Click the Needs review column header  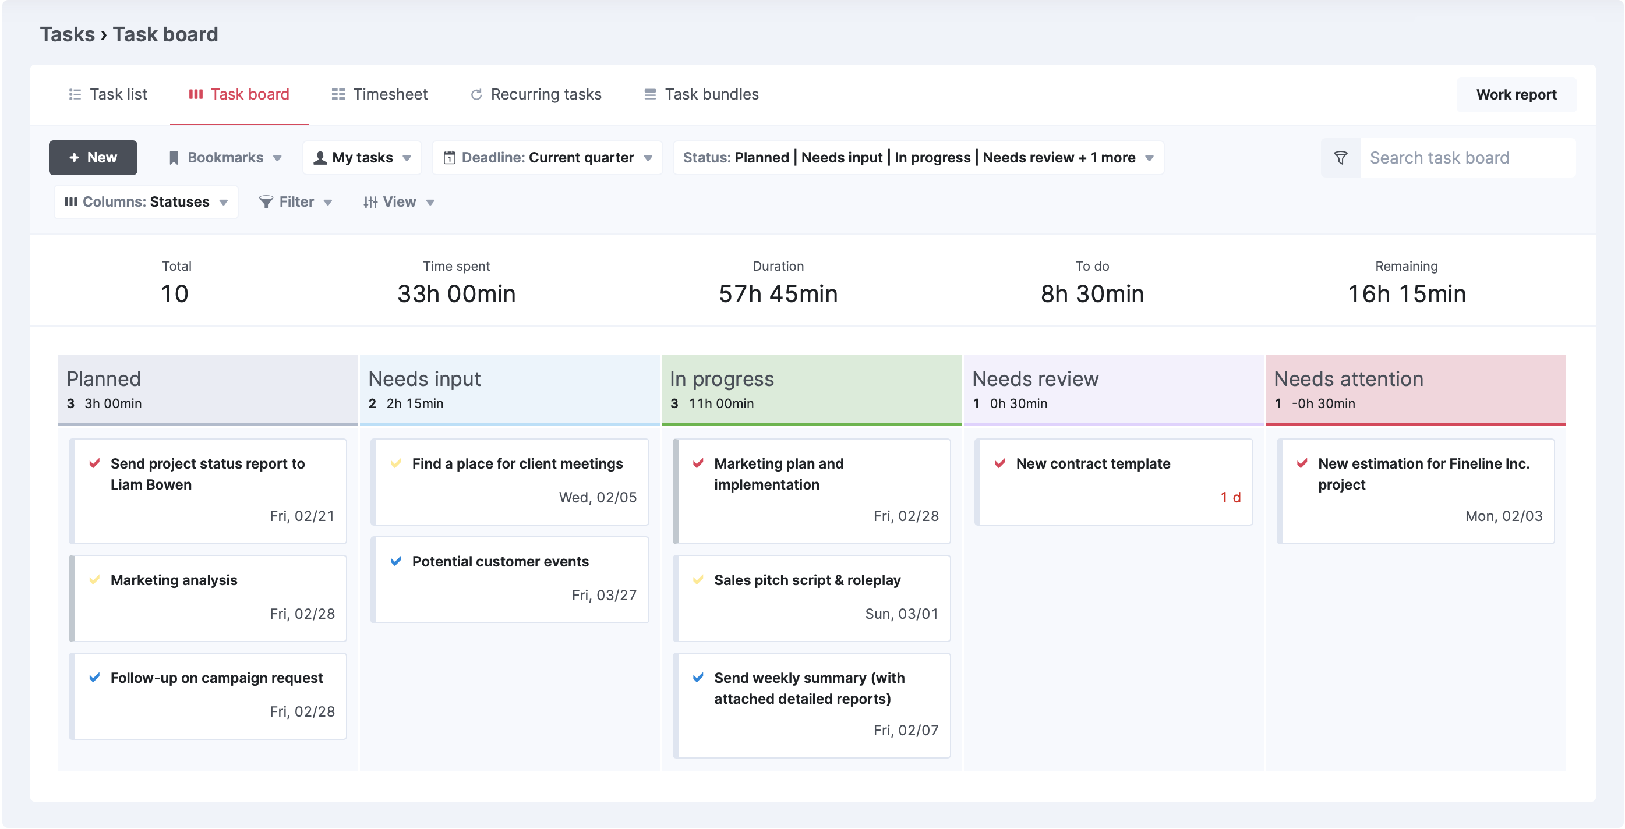point(1114,389)
